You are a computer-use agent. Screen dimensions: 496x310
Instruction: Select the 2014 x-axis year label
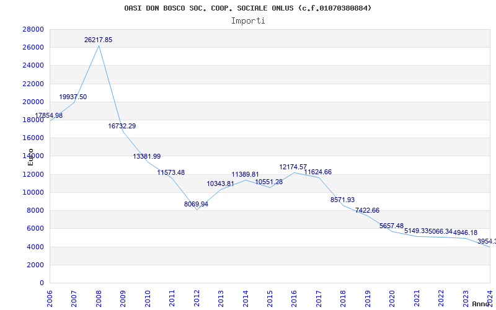[x=246, y=298]
